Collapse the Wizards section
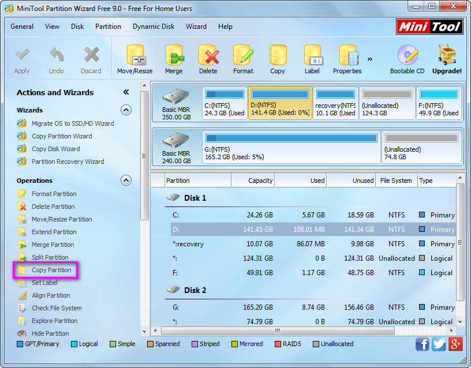This screenshot has width=471, height=368. tap(126, 110)
